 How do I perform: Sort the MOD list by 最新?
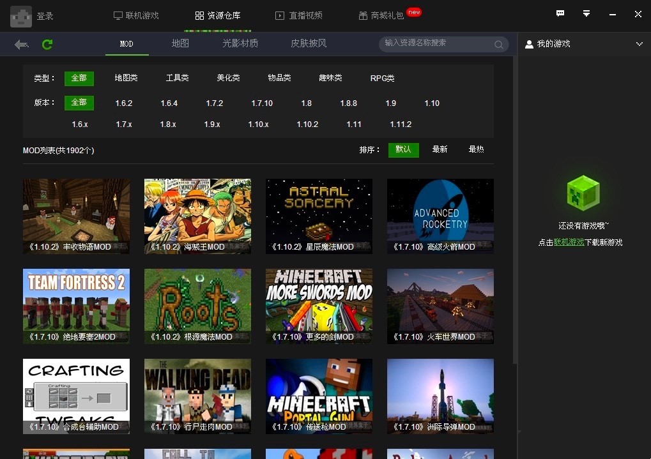tap(440, 149)
